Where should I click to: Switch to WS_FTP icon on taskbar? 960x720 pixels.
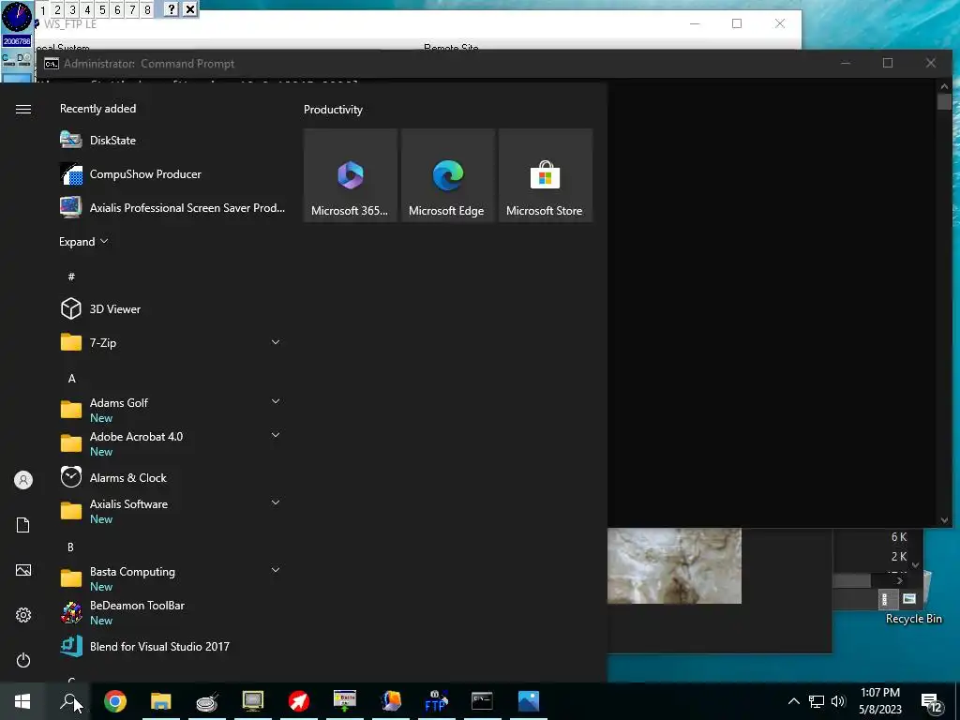pos(436,701)
